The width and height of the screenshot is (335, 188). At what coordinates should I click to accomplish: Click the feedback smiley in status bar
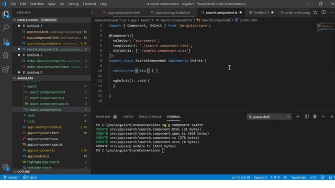point(322,178)
